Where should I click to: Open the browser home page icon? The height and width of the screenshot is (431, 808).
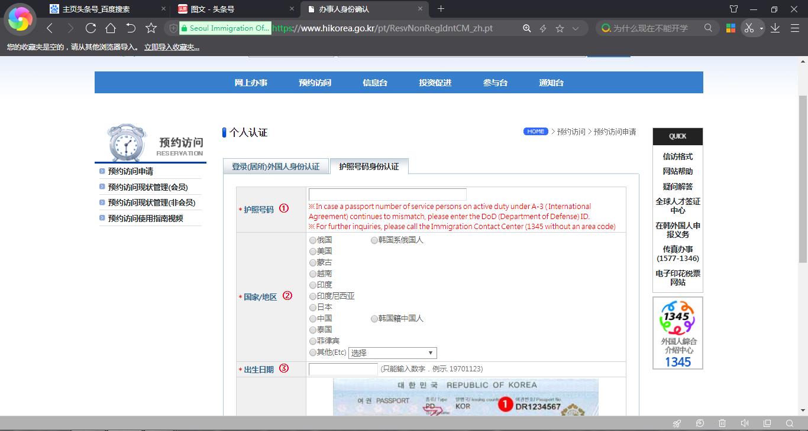pos(110,28)
